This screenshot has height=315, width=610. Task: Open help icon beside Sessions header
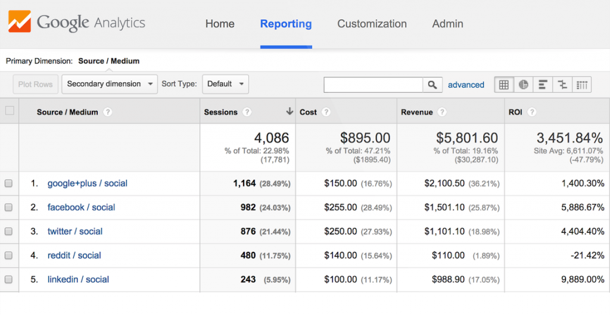pyautogui.click(x=247, y=112)
